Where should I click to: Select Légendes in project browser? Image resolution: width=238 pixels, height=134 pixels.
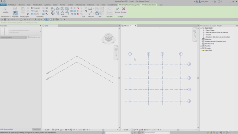[x=208, y=39]
